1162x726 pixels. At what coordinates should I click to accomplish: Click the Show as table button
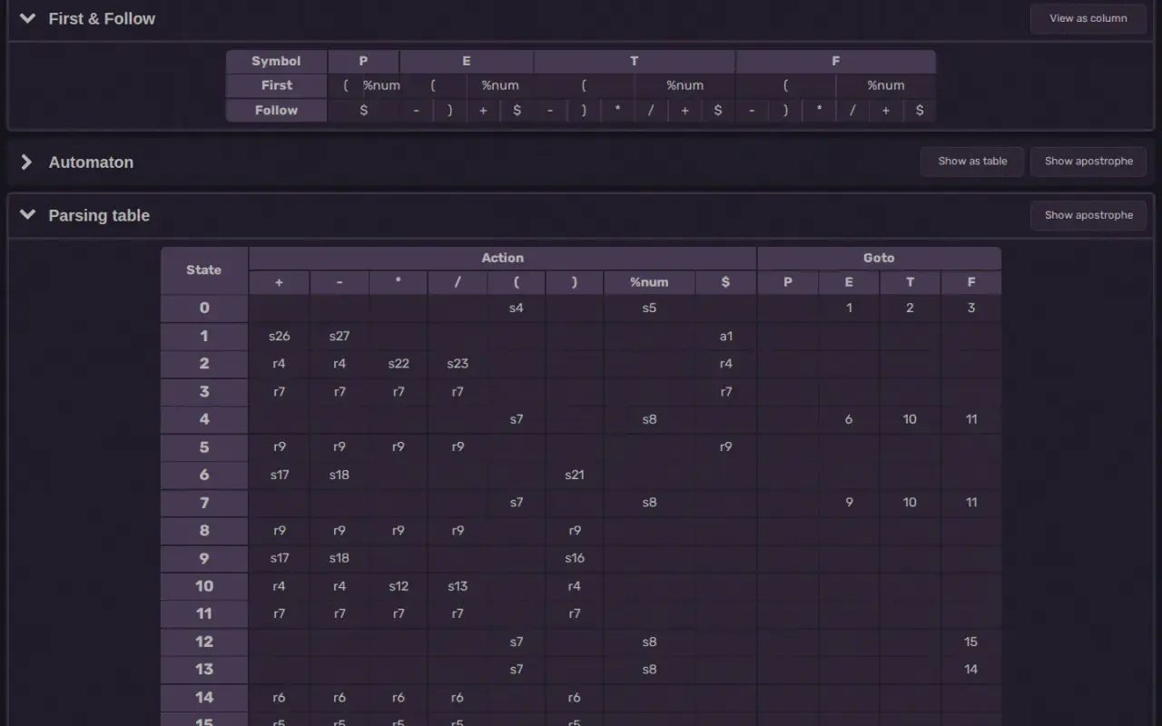coord(972,162)
